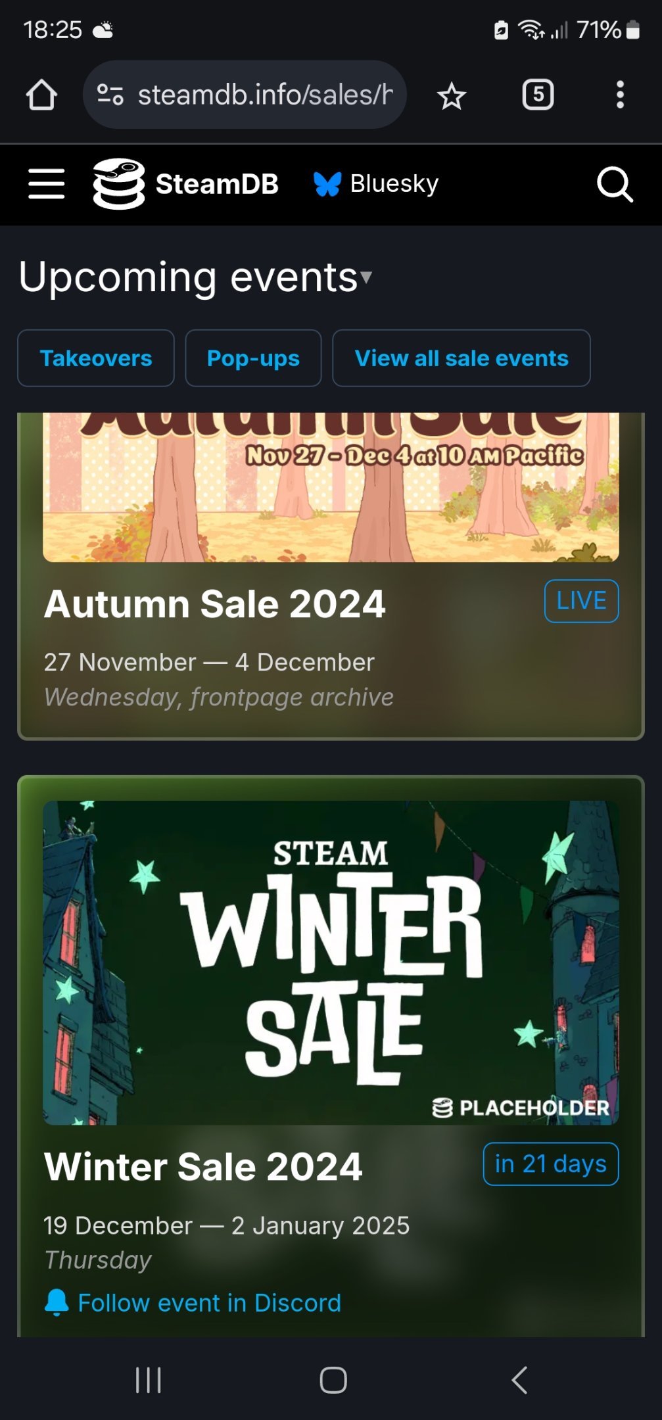Open the SteamDB search magnifier
662x1420 pixels.
pos(615,184)
